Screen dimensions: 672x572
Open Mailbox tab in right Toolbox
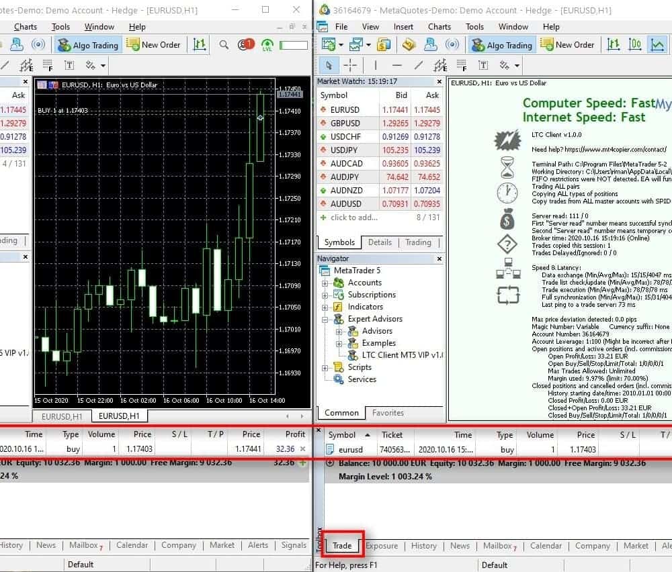tap(500, 546)
